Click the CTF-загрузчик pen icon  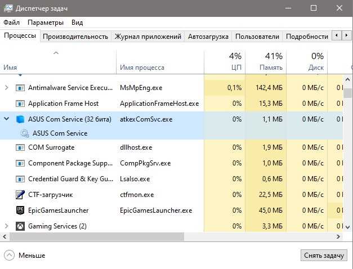tap(20, 195)
